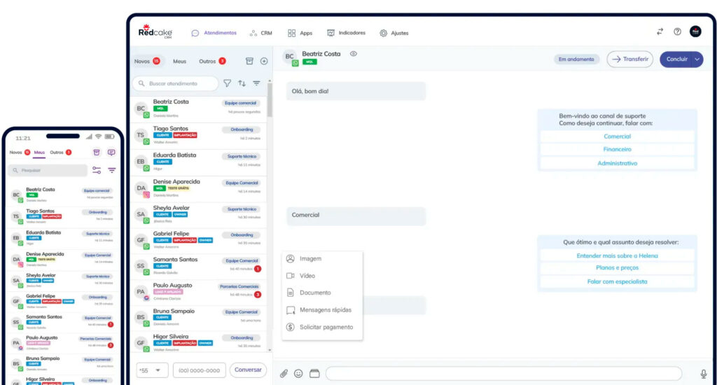The width and height of the screenshot is (717, 385).
Task: Open the CRM menu item
Action: coord(261,33)
